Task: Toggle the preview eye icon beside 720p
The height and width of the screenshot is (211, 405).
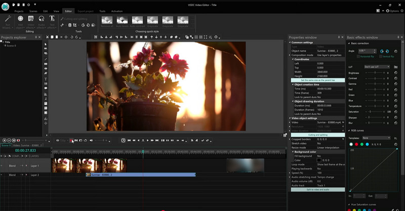Action: point(58,141)
